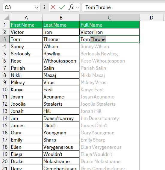Select cell containing Maxaj
The height and width of the screenshot is (170, 165).
(61, 75)
